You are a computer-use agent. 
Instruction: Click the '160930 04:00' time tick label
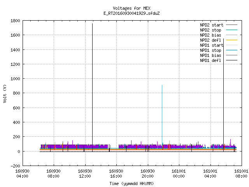pyautogui.click(x=23, y=173)
